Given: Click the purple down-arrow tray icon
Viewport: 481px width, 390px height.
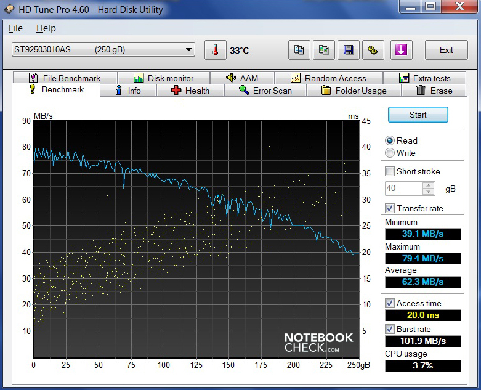Looking at the screenshot, I should point(401,50).
